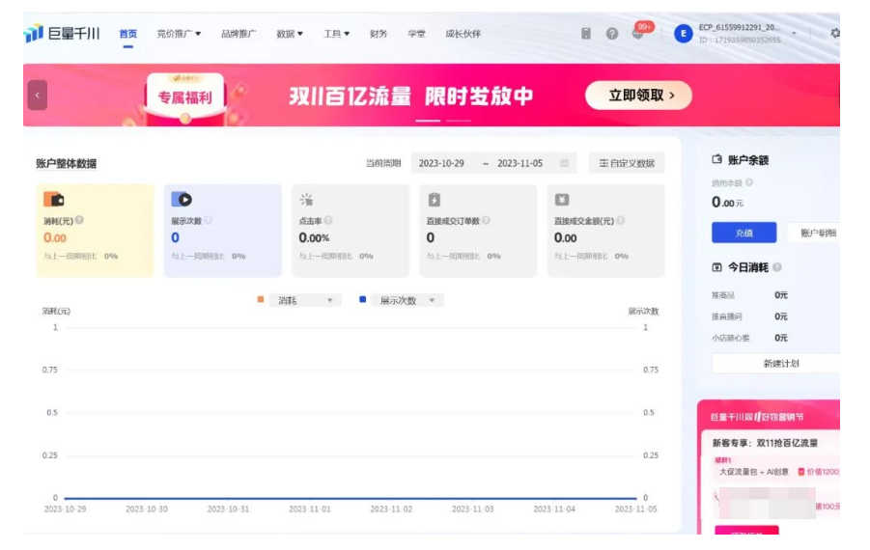The image size is (870, 550).
Task: Click the ECP_61559912291 account name
Action: coord(739,27)
